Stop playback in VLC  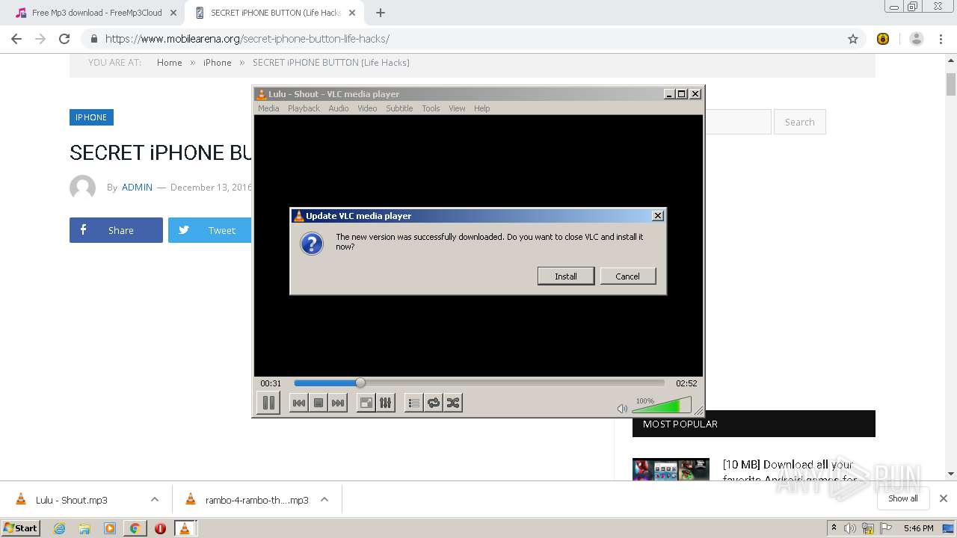click(x=319, y=403)
